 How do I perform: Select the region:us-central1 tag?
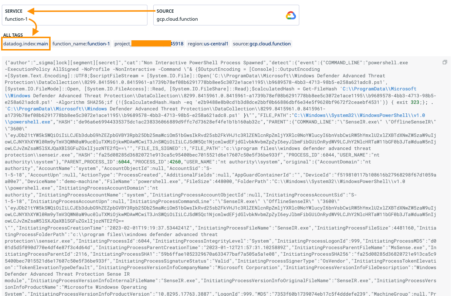tap(208, 44)
